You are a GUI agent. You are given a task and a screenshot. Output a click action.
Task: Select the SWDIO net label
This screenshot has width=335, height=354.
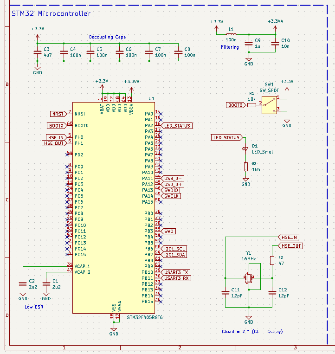[170, 190]
